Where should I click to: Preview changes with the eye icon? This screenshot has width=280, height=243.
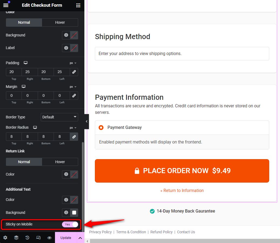pyautogui.click(x=49, y=238)
